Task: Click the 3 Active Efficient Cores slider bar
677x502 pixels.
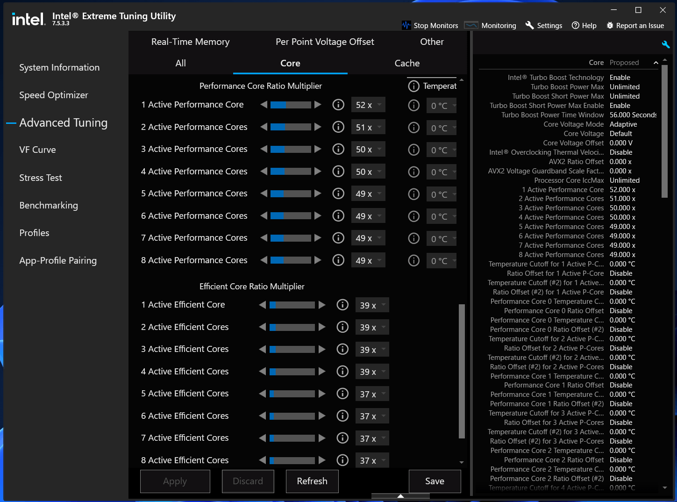Action: (292, 349)
